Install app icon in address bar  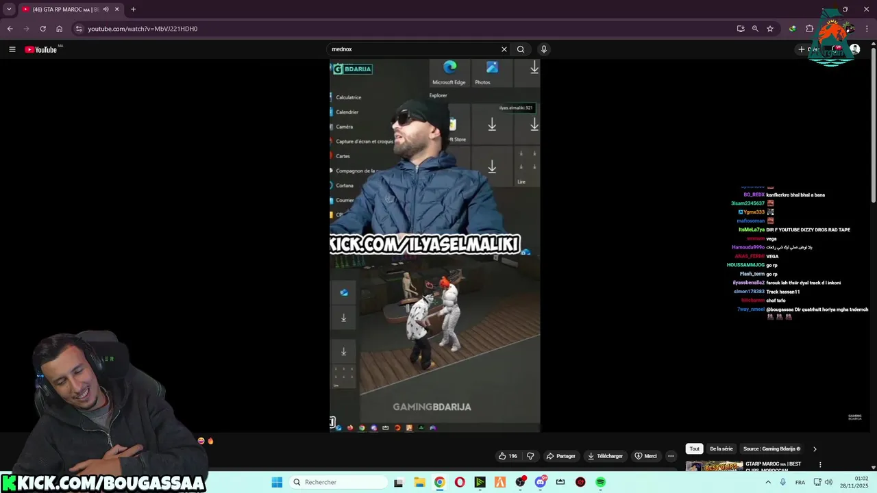coord(741,29)
